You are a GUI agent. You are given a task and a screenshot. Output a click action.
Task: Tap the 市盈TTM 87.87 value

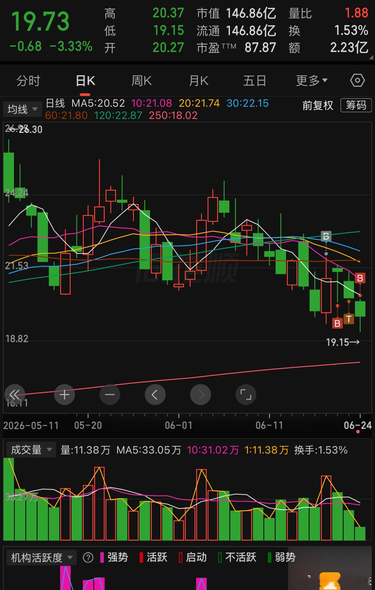point(260,47)
